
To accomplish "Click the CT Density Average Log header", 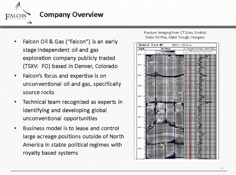I will point(200,49).
